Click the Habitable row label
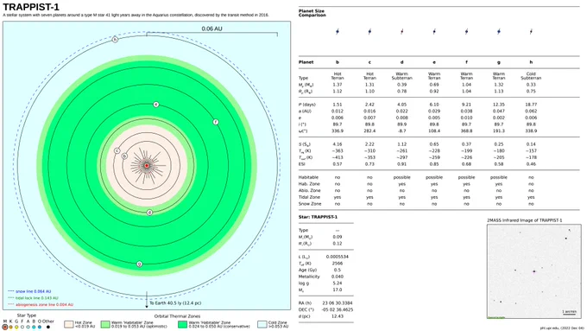The height and width of the screenshot is (331, 587). 308,177
